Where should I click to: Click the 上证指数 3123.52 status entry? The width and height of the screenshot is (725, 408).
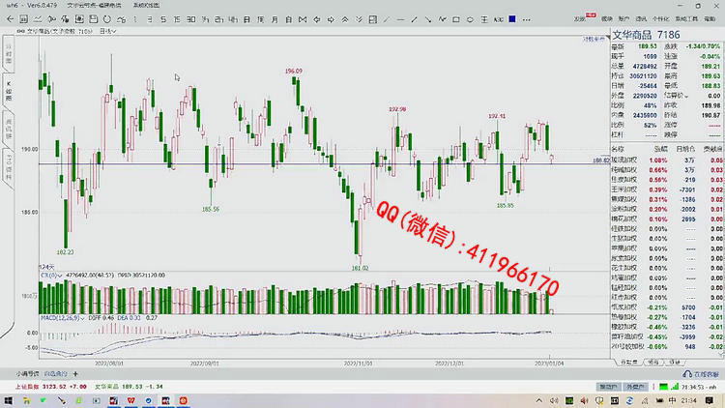click(51, 387)
